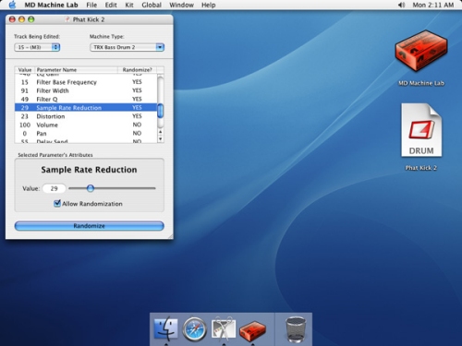Image resolution: width=462 pixels, height=346 pixels.
Task: Click the document proxy icon in title bar
Action: pyautogui.click(x=67, y=19)
